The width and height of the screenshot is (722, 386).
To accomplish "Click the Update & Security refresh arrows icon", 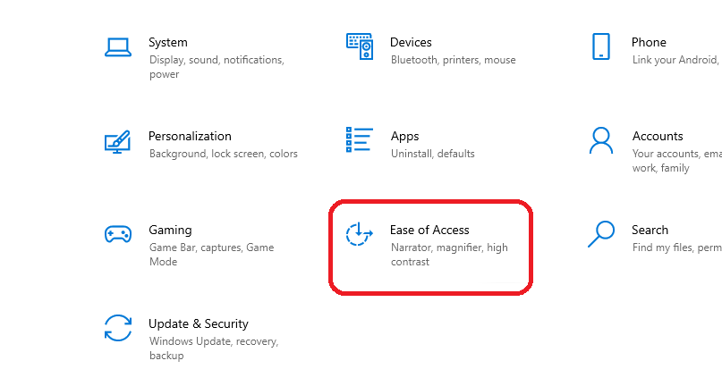I will pyautogui.click(x=118, y=328).
